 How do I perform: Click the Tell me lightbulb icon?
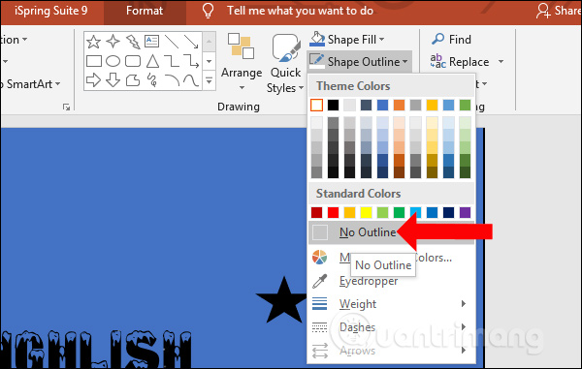[208, 11]
